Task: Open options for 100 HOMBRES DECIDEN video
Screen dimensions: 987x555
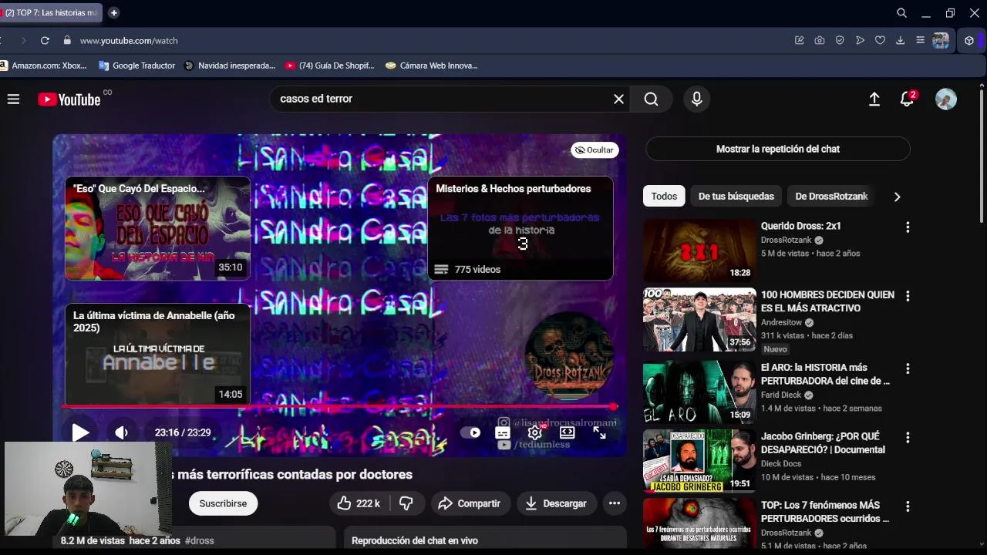Action: 908,296
